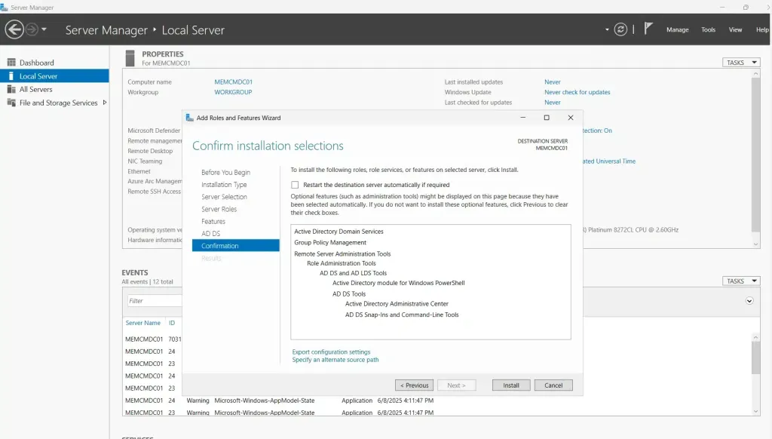Open the Events TASKS dropdown
The height and width of the screenshot is (439, 772).
click(x=741, y=281)
